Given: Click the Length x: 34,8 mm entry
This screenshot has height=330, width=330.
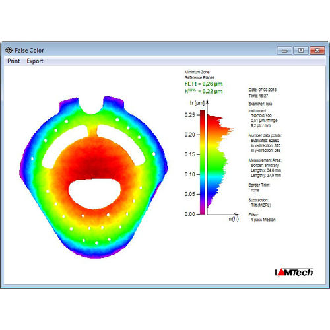Looking at the screenshot, I should coord(266,170).
